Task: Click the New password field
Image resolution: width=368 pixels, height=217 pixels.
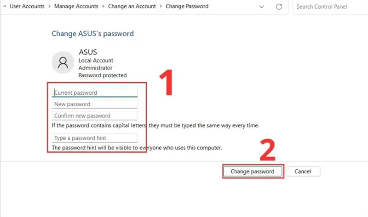Action: [95, 104]
